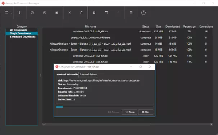Image resolution: width=218 pixels, height=135 pixels.
Task: Add a new download with plus icon
Action: (x=20, y=13)
